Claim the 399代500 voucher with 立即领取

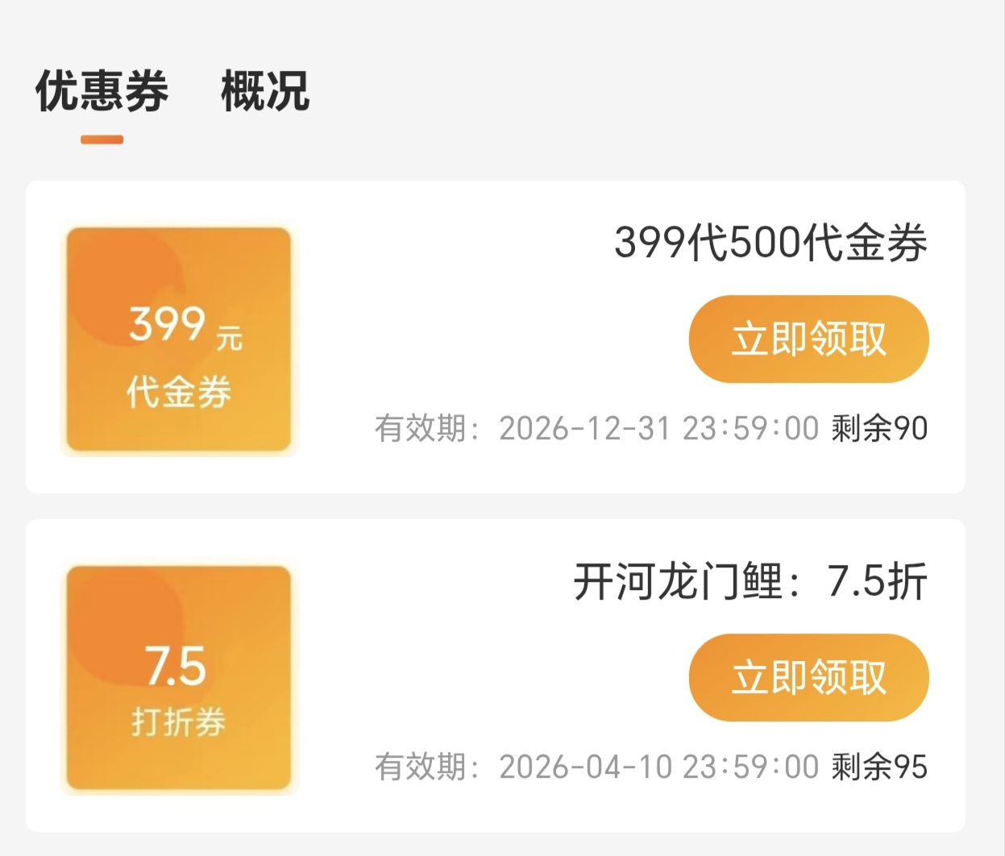808,339
